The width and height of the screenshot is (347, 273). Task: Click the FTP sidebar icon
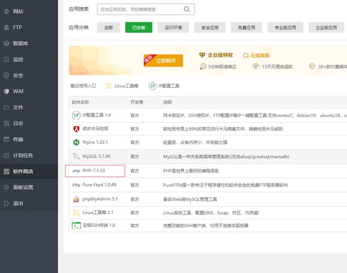[7, 27]
